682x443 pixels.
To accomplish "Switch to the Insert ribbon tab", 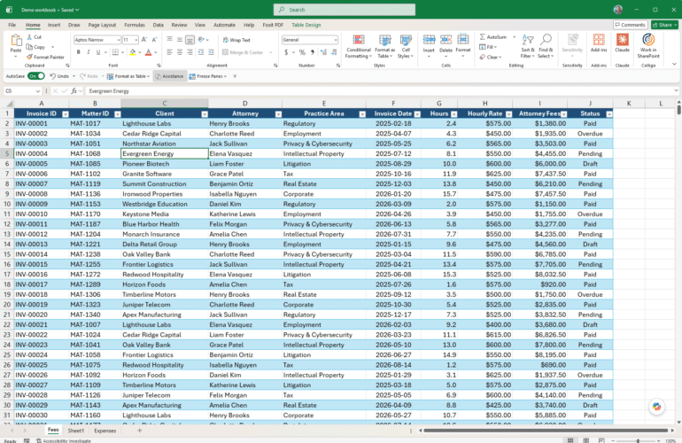I will point(54,25).
